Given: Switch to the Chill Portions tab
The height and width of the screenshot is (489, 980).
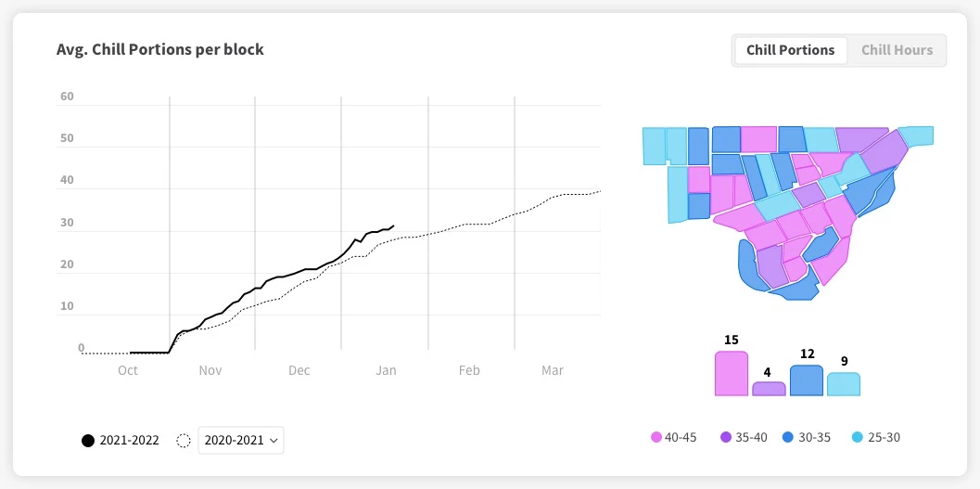Looking at the screenshot, I should coord(790,50).
